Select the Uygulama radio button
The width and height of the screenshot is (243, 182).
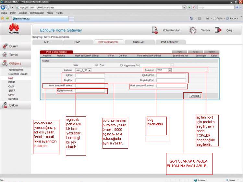(121, 65)
